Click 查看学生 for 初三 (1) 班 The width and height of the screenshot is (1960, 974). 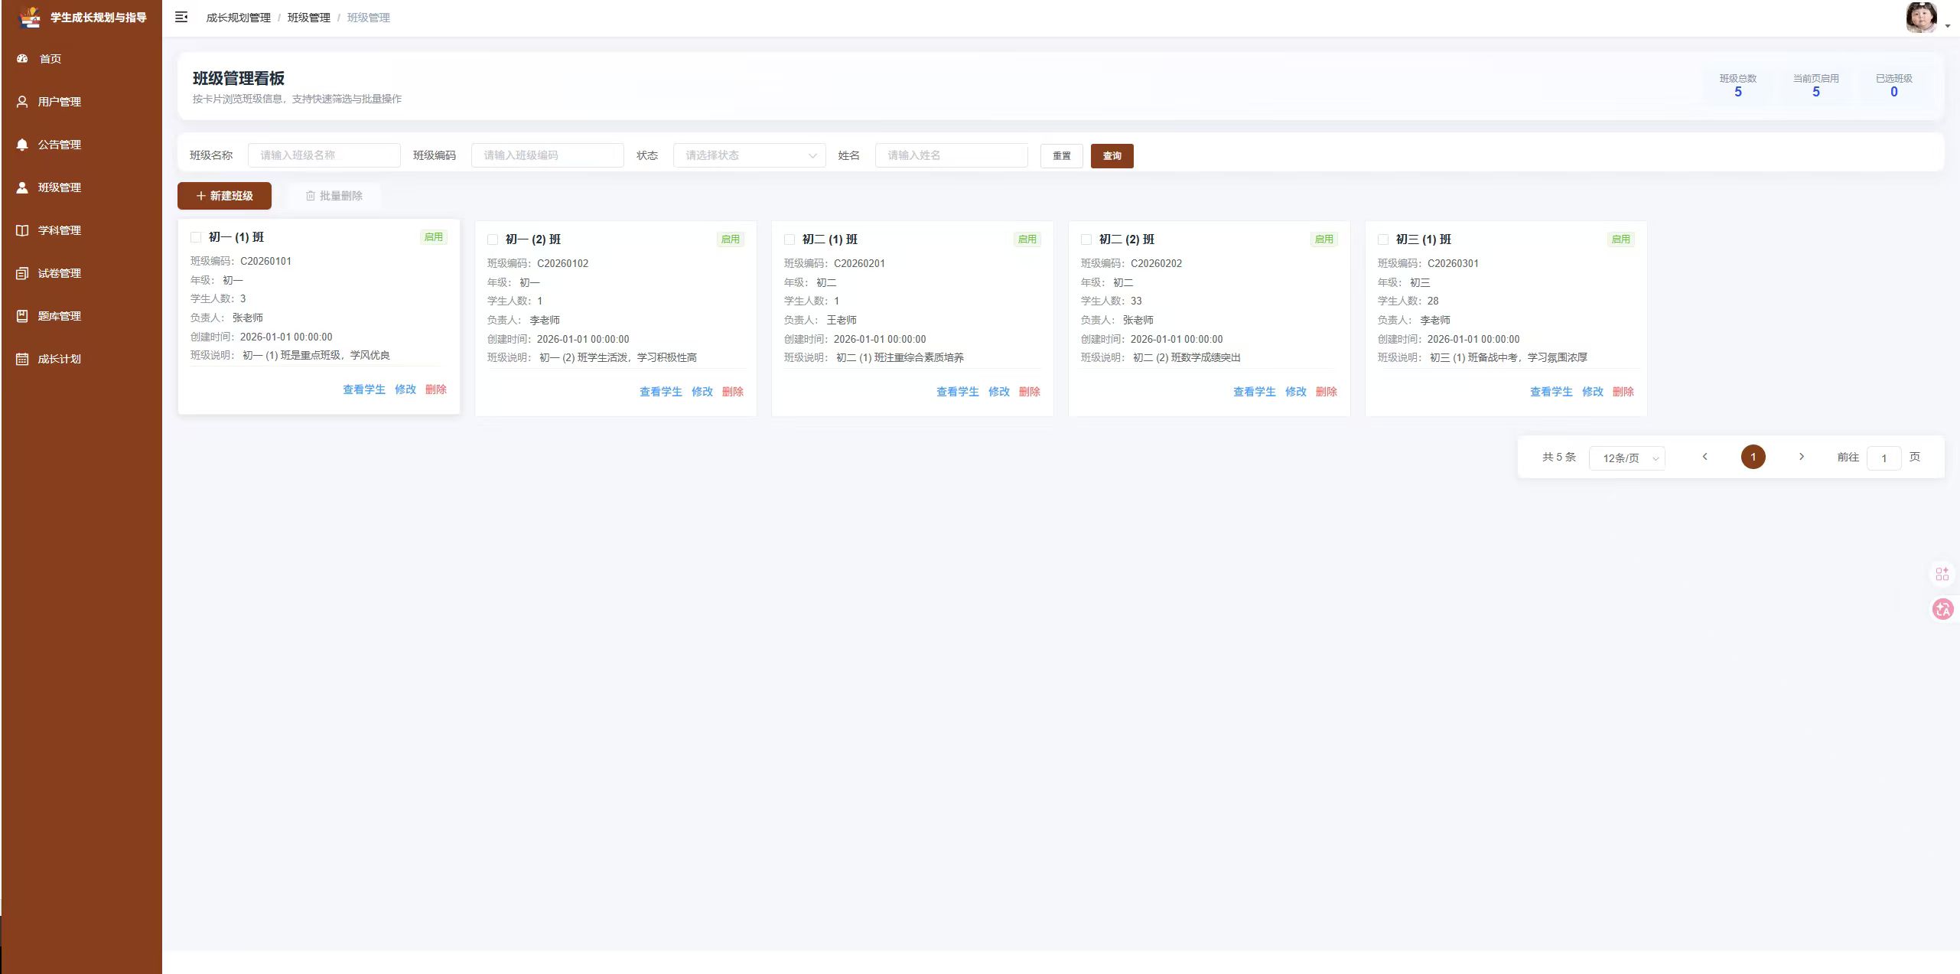pos(1551,392)
